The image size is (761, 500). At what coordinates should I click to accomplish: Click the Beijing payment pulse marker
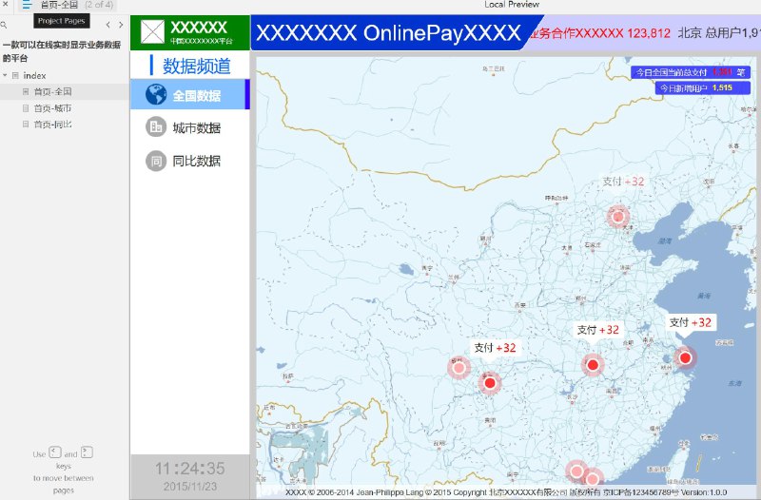tap(617, 217)
